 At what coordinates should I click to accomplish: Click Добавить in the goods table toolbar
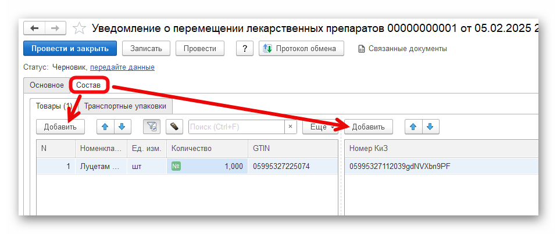pos(60,127)
